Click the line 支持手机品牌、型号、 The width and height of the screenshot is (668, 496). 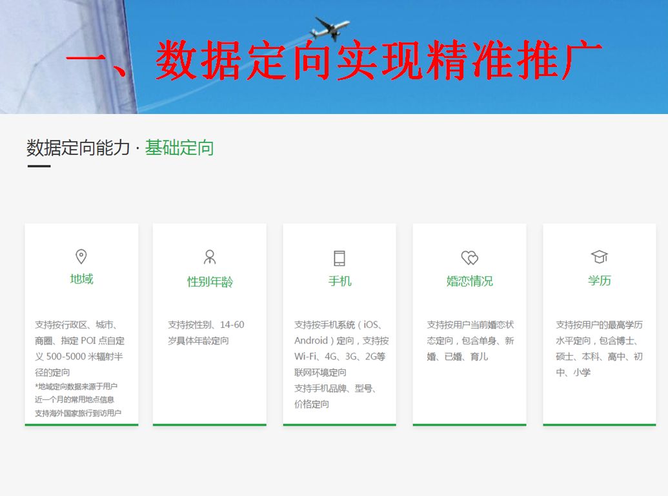click(x=335, y=388)
